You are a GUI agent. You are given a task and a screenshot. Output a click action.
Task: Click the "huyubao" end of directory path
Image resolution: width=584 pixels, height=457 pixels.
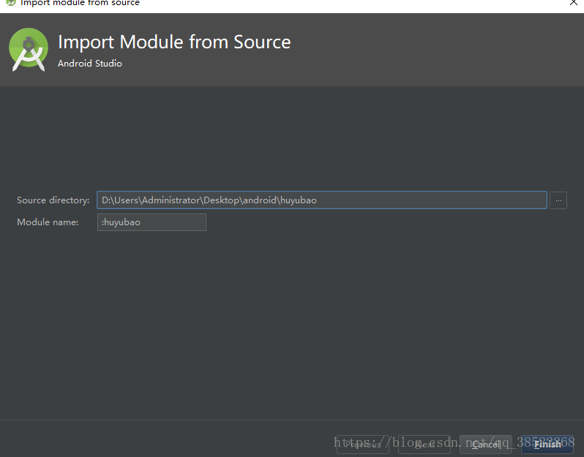point(300,200)
